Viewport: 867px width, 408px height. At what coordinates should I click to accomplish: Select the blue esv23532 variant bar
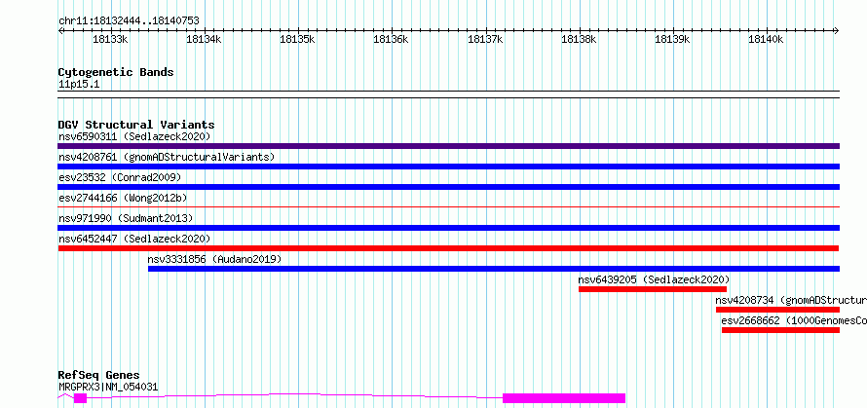(x=448, y=187)
